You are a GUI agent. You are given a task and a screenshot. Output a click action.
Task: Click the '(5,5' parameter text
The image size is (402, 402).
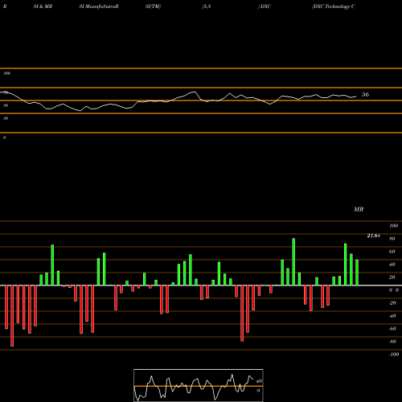[207, 6]
